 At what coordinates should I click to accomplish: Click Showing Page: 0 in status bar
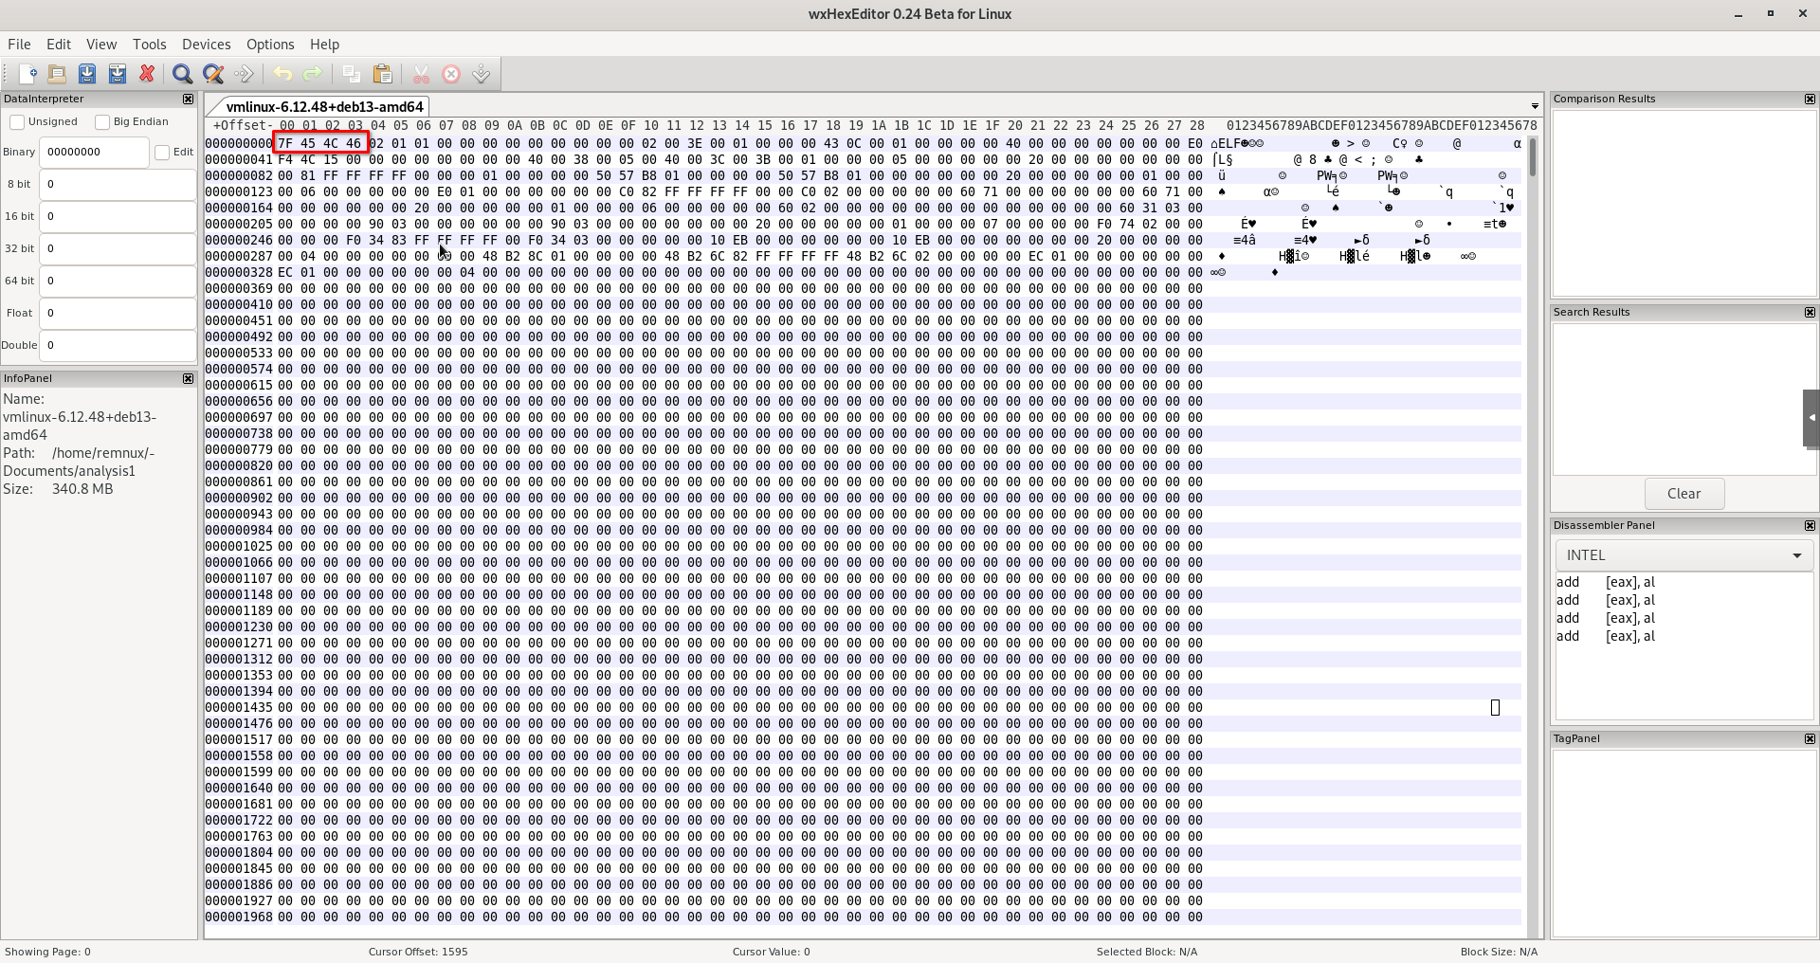47,952
